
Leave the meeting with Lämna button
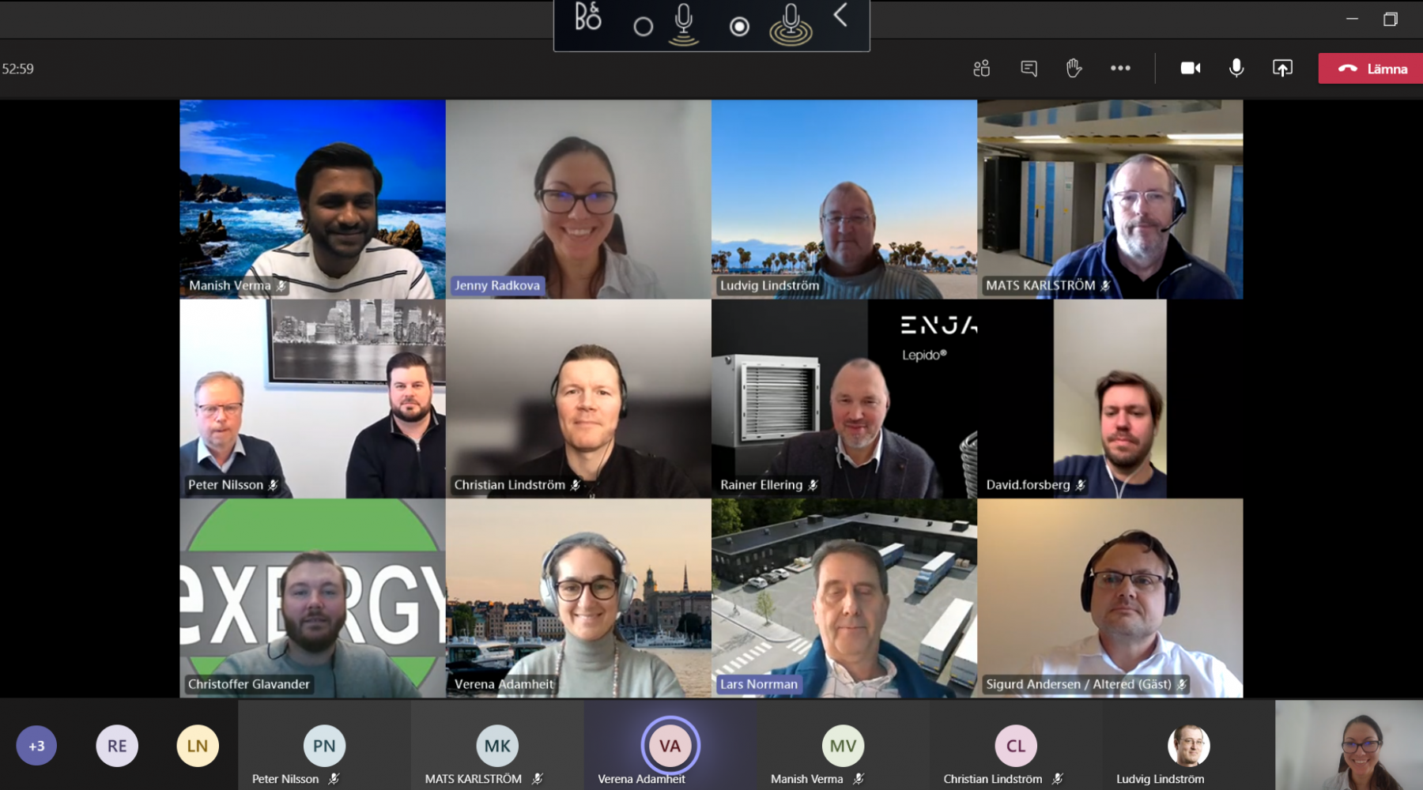tap(1371, 69)
